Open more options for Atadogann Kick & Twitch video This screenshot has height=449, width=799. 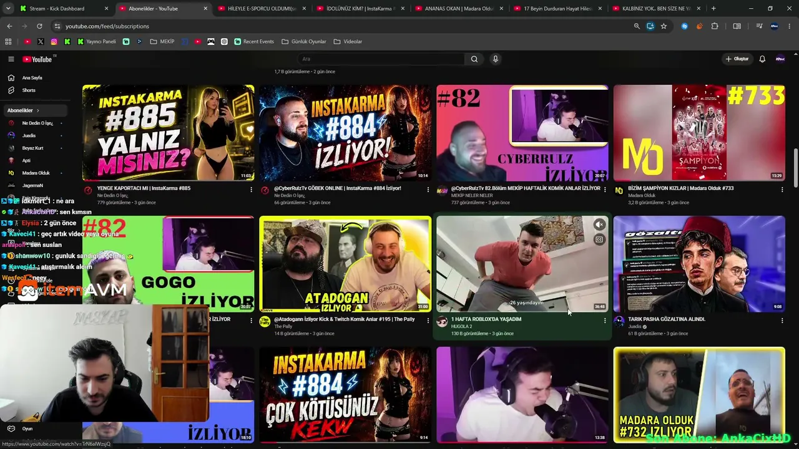pyautogui.click(x=428, y=320)
